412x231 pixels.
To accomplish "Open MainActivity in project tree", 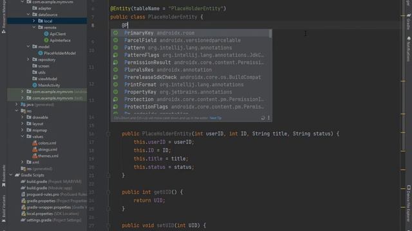I will click(x=46, y=85).
